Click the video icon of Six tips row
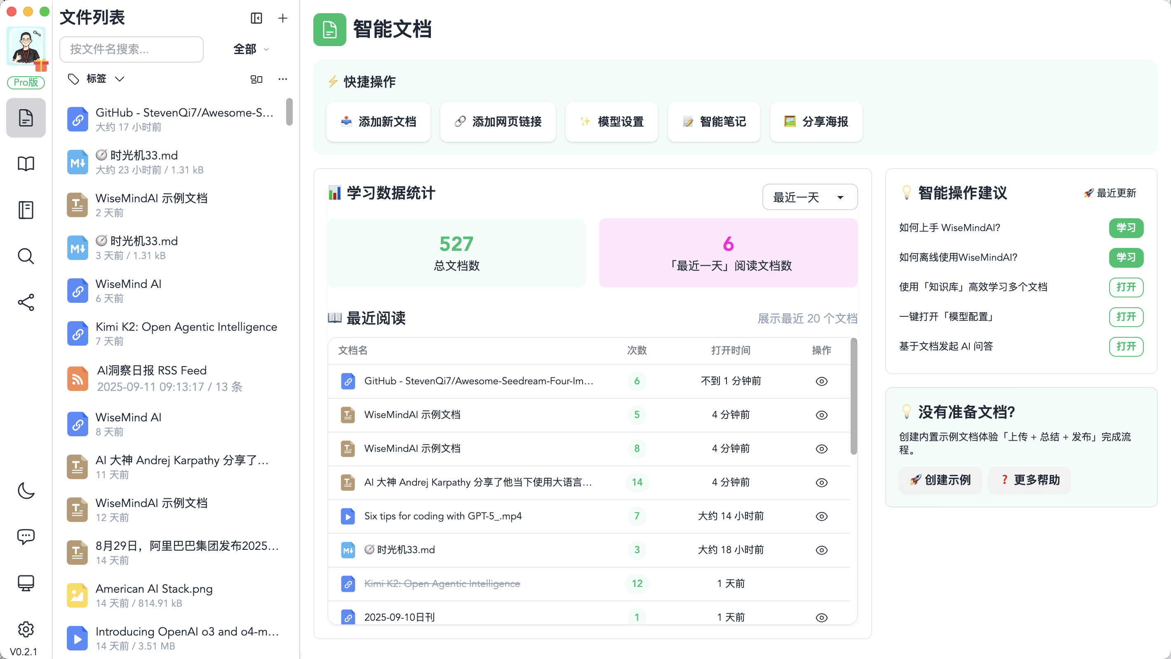Screen dimensions: 1171x659 348,516
